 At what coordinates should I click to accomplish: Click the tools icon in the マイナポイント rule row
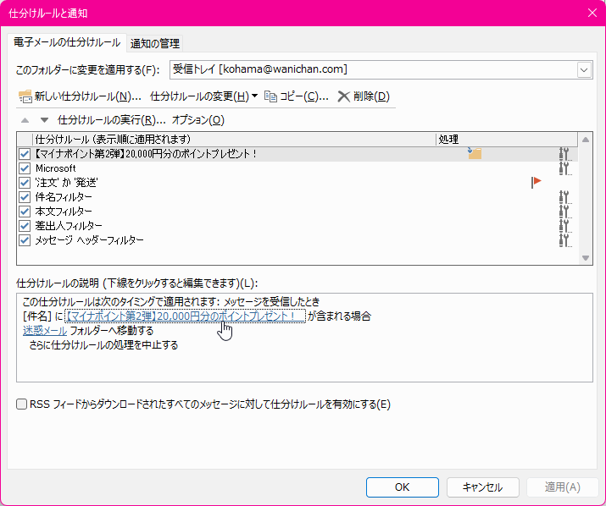[564, 154]
